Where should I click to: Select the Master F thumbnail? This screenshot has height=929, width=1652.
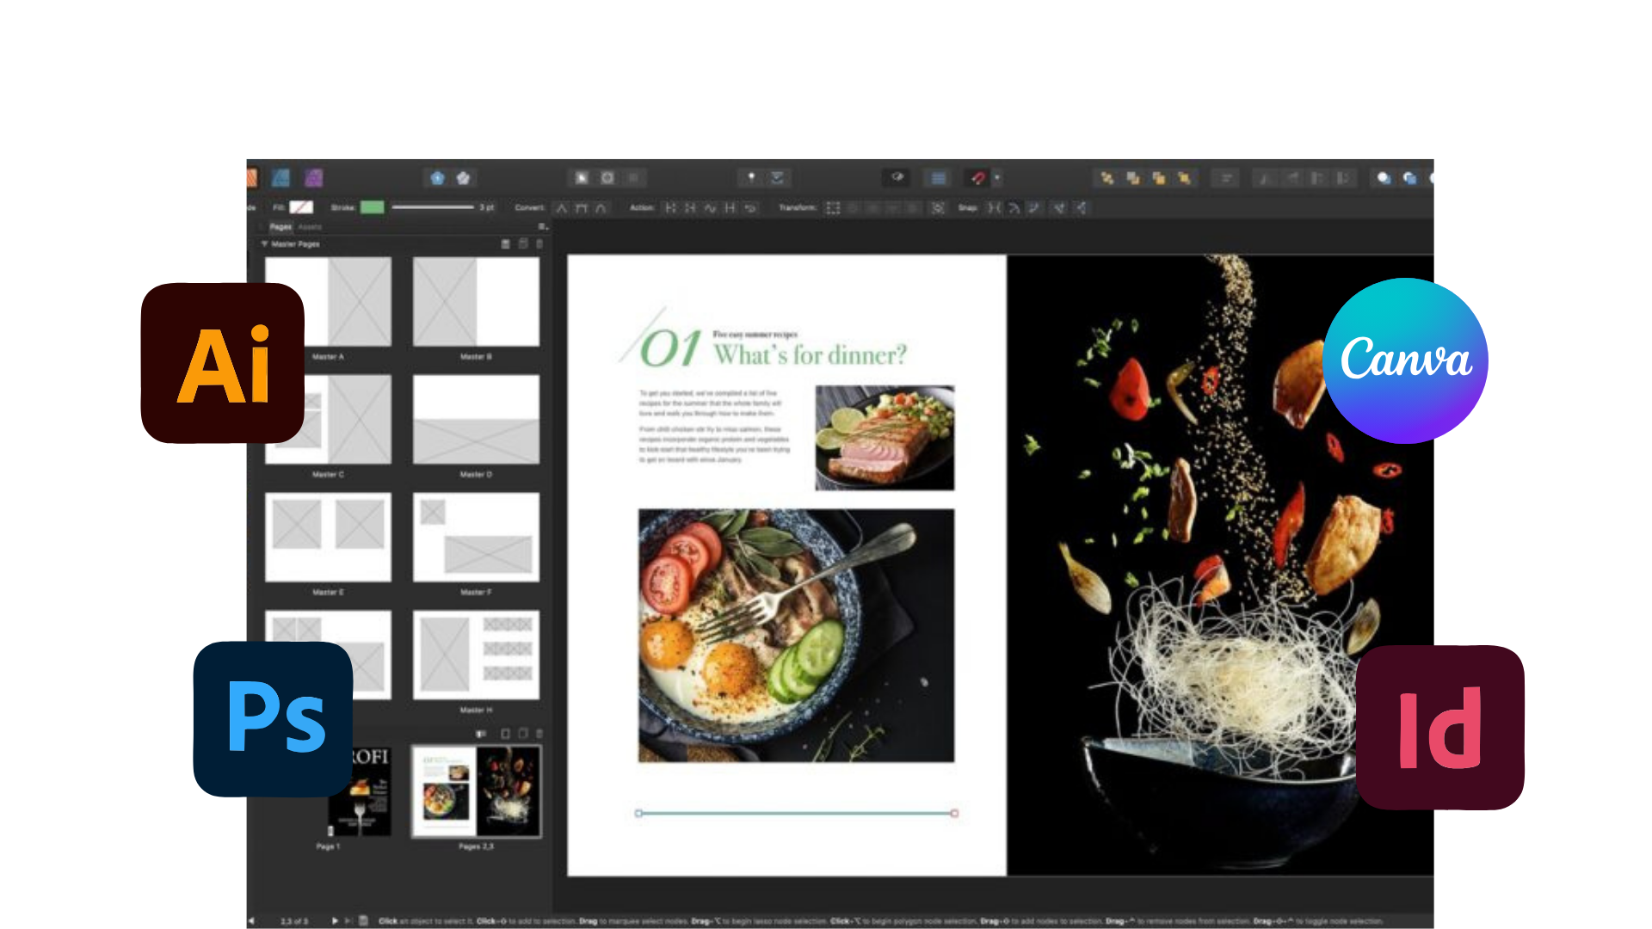[x=476, y=537]
